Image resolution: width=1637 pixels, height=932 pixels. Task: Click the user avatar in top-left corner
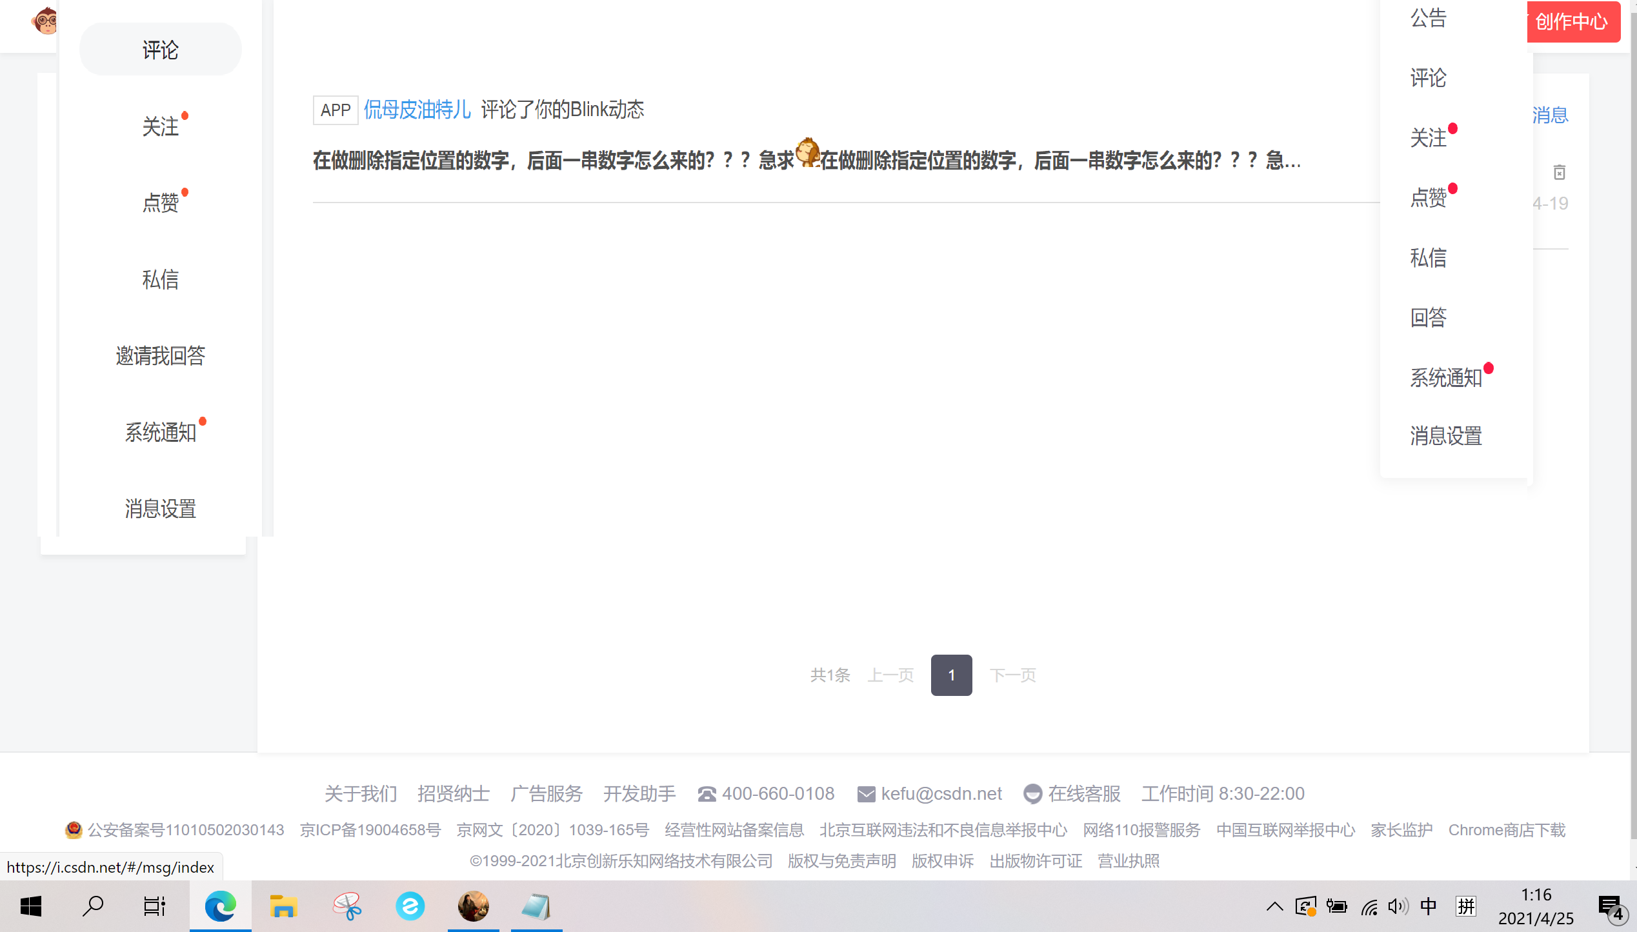click(44, 21)
